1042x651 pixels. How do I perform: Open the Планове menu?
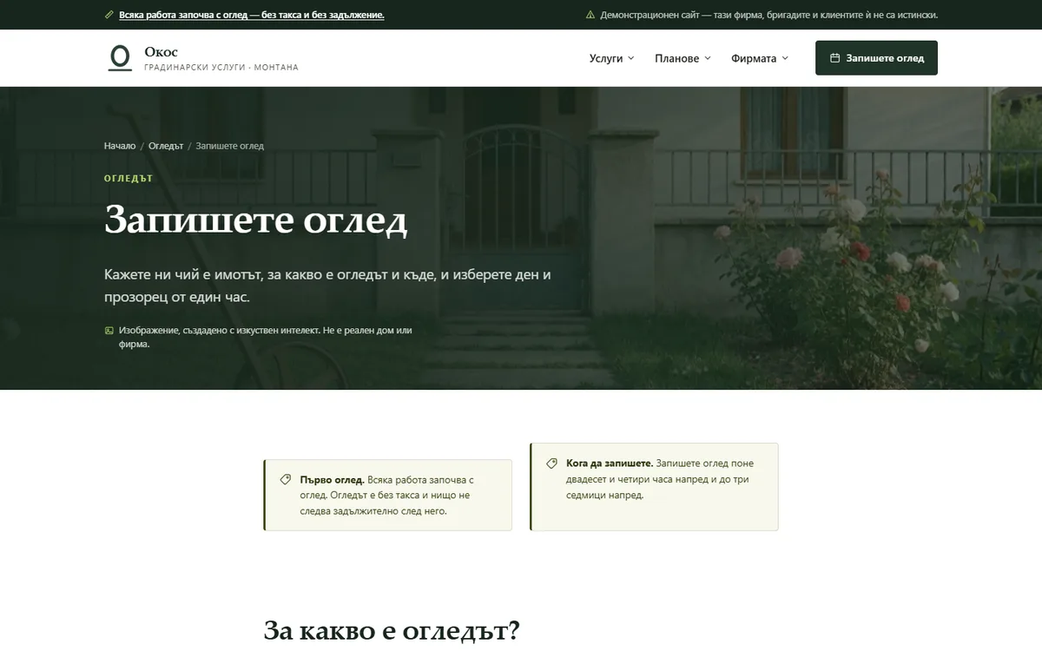(x=683, y=58)
